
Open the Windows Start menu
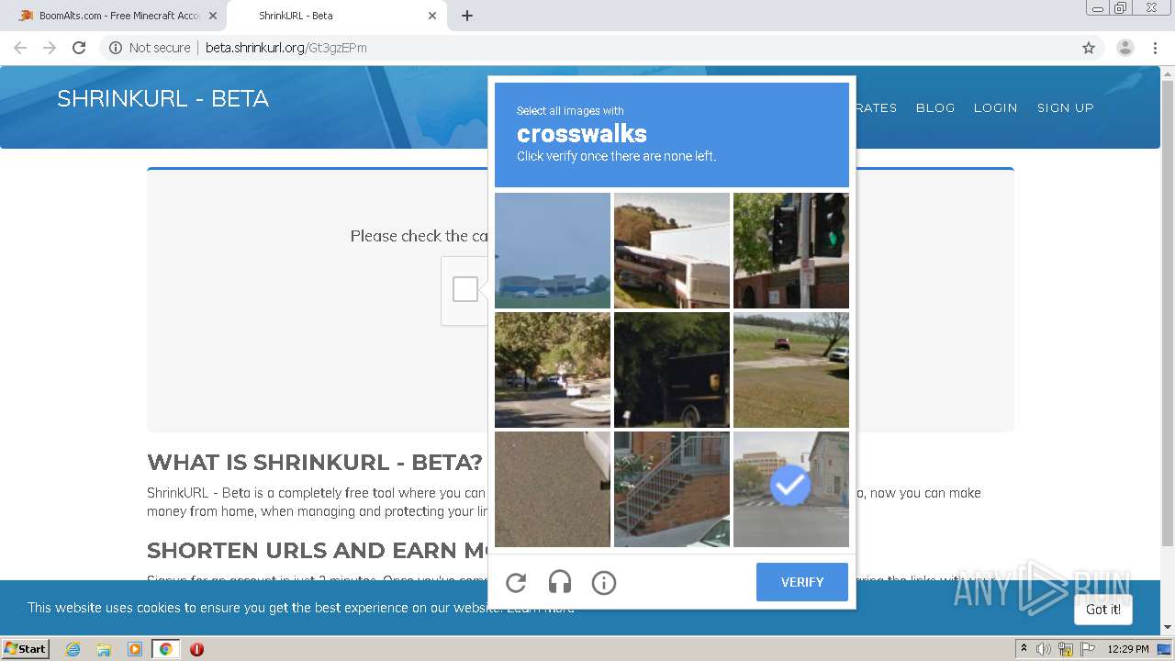[25, 648]
